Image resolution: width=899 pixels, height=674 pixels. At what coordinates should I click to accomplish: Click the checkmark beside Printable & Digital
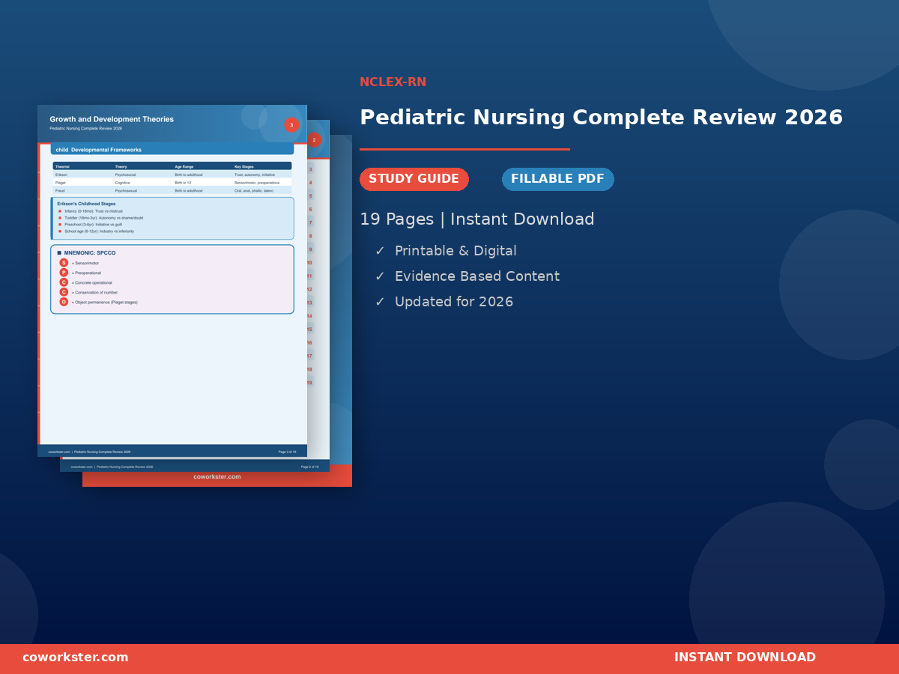click(380, 251)
